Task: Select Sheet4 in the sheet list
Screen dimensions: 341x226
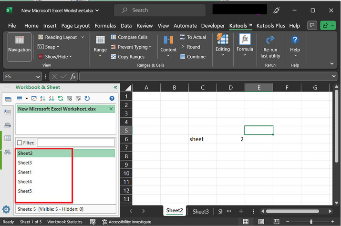Action: point(25,182)
